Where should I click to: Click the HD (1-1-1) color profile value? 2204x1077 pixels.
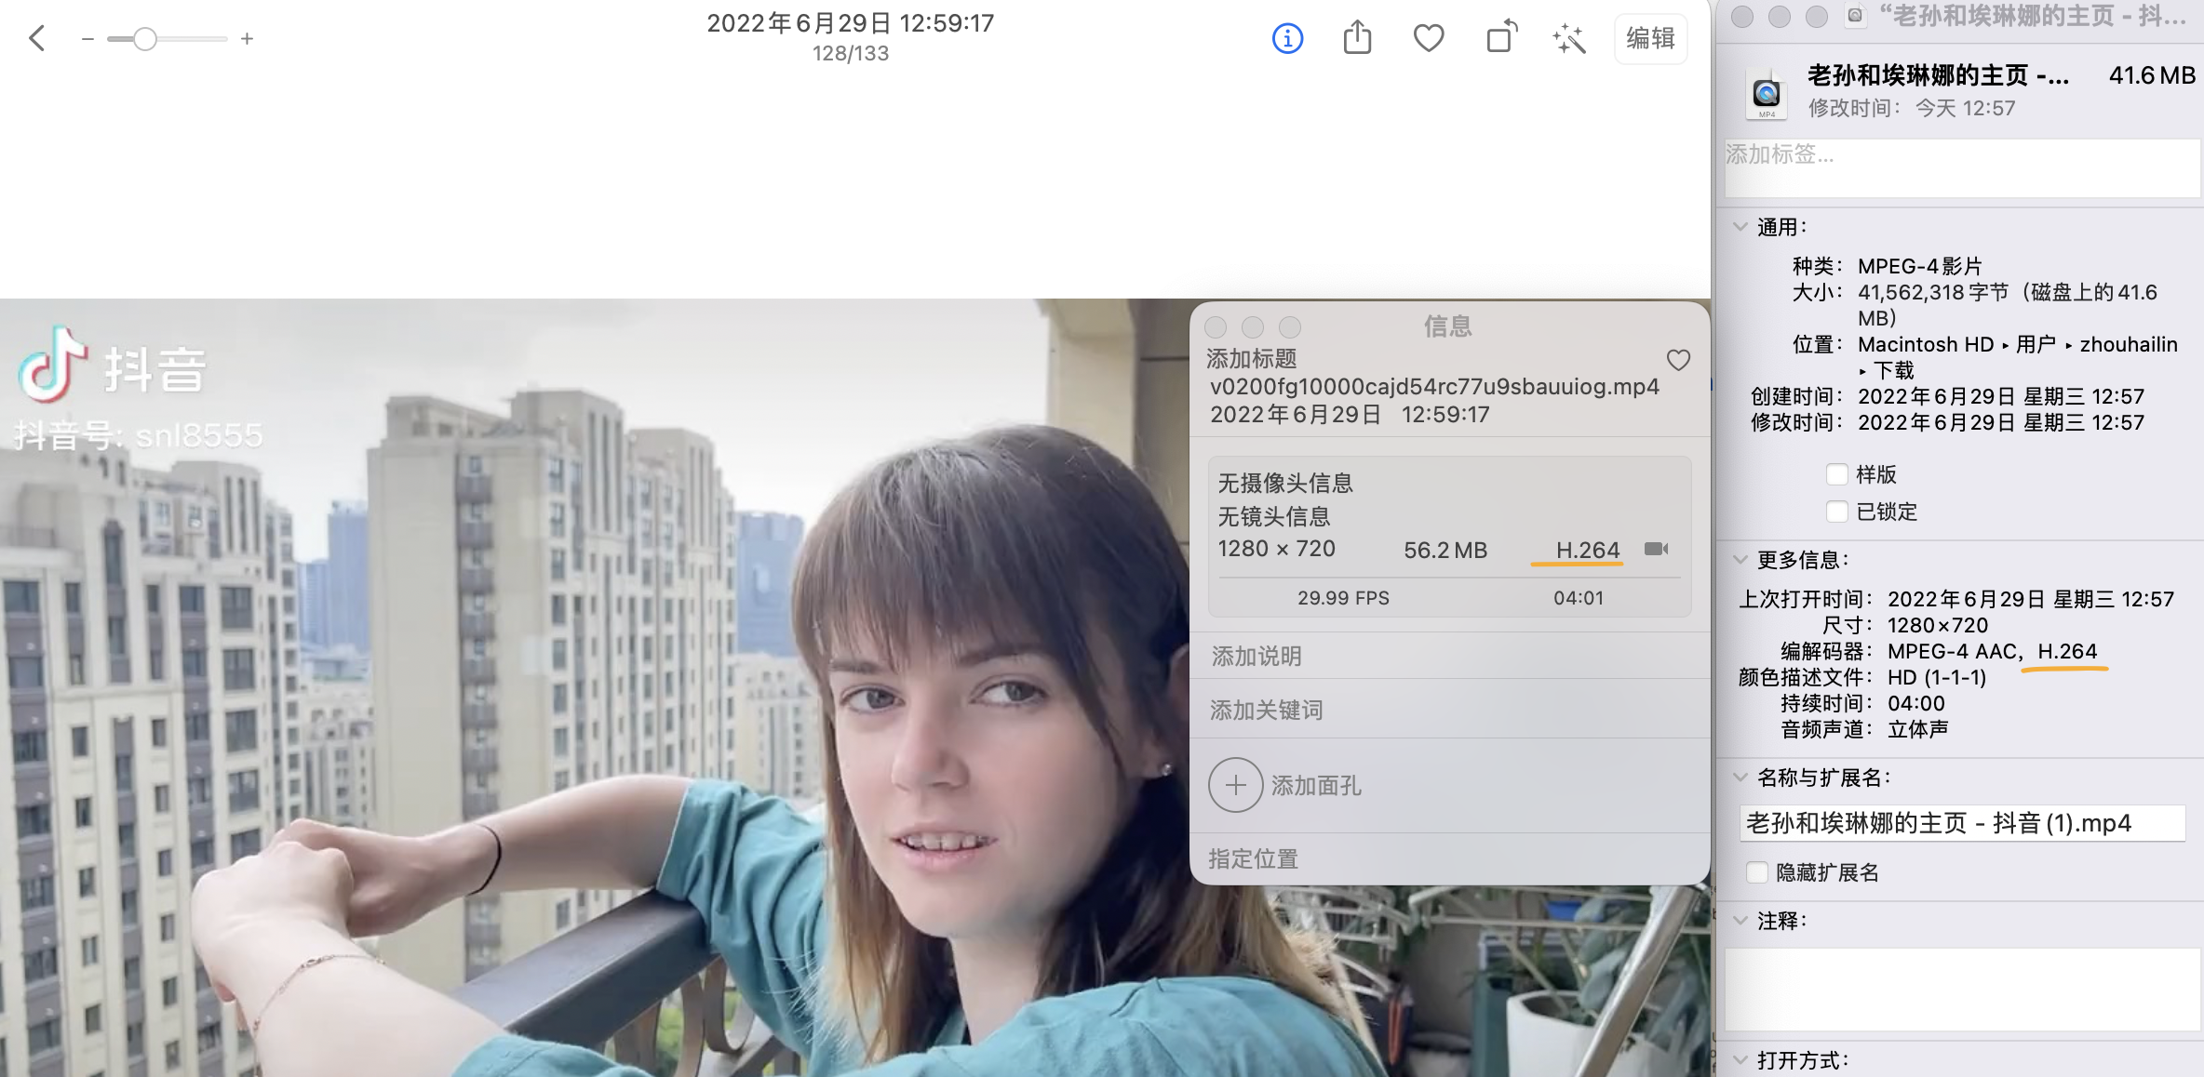pos(1937,677)
